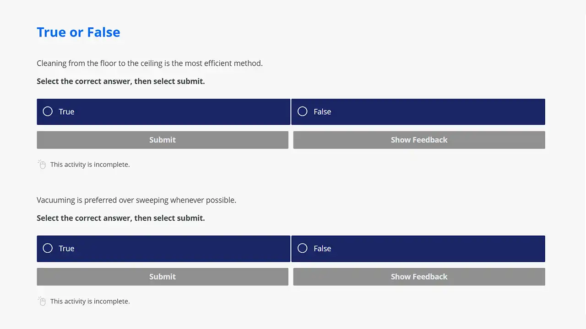Click the "True" label text in the vacuuming question
Image resolution: width=586 pixels, height=329 pixels.
pos(66,248)
